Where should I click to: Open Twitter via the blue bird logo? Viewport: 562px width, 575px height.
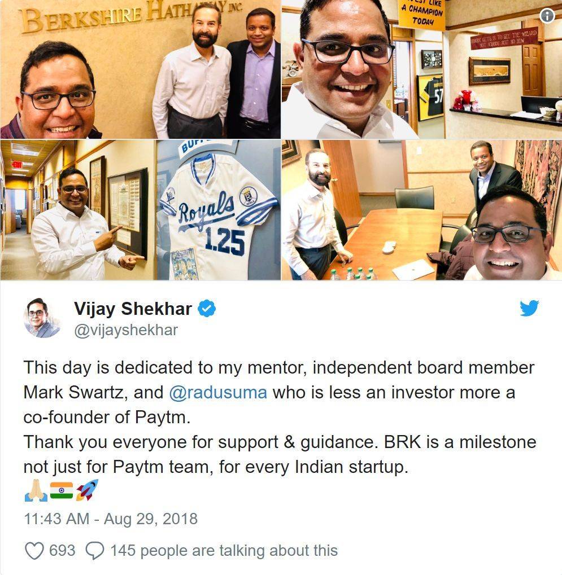529,308
